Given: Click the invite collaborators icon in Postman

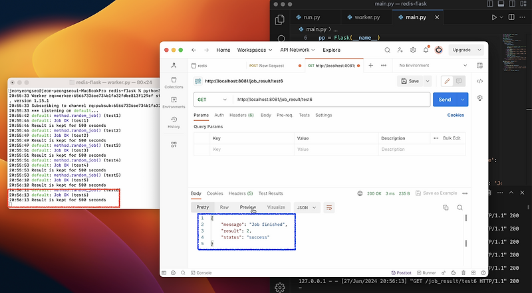Looking at the screenshot, I should 400,50.
